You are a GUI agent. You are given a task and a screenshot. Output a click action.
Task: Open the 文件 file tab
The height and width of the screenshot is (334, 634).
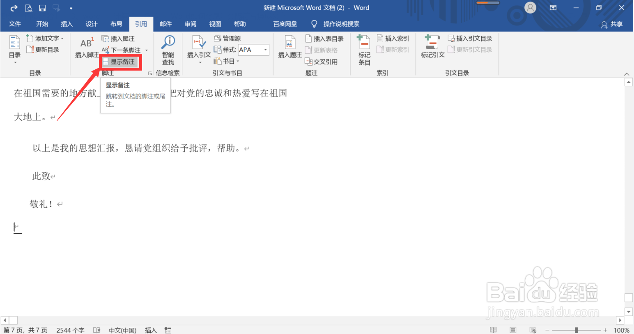click(15, 24)
